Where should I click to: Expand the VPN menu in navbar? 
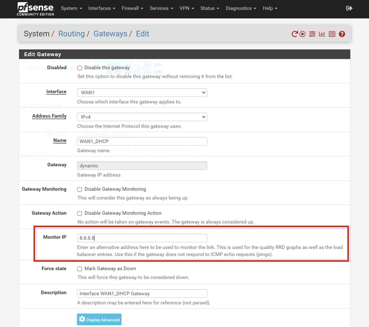(186, 8)
